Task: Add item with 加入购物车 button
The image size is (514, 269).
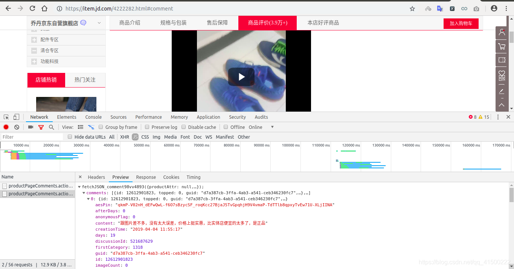Action: [x=461, y=23]
